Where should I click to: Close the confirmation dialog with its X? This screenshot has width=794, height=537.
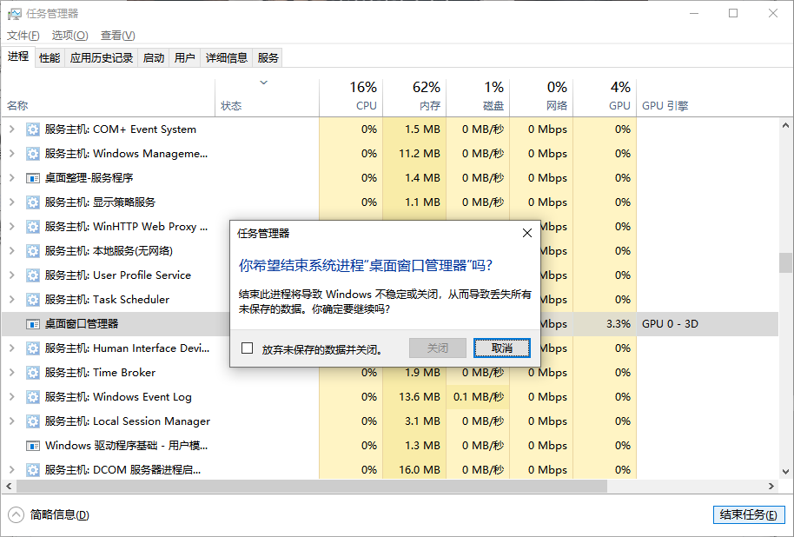point(527,233)
